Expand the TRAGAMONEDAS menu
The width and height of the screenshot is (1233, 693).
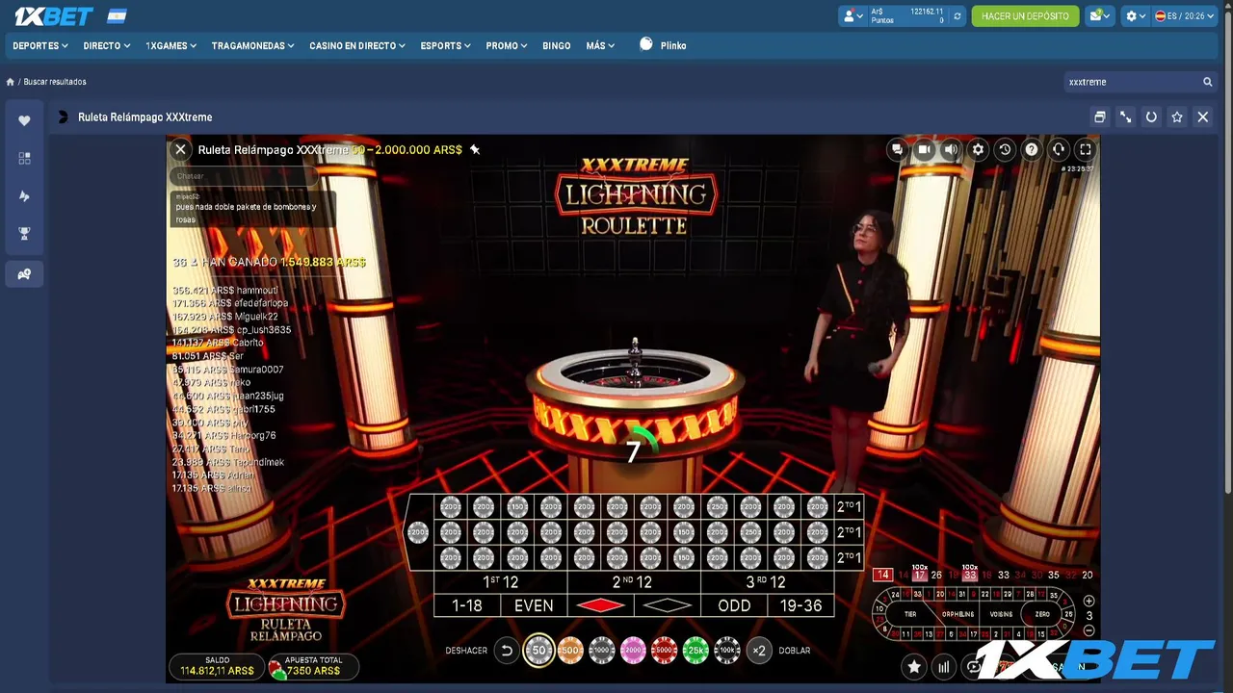[253, 45]
